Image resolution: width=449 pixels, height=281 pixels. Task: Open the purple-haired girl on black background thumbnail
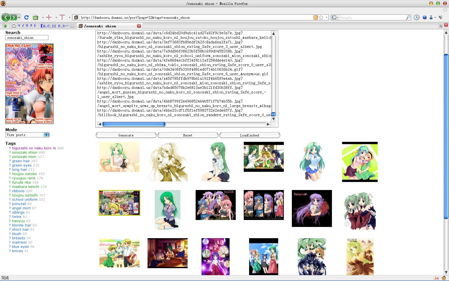point(312,208)
